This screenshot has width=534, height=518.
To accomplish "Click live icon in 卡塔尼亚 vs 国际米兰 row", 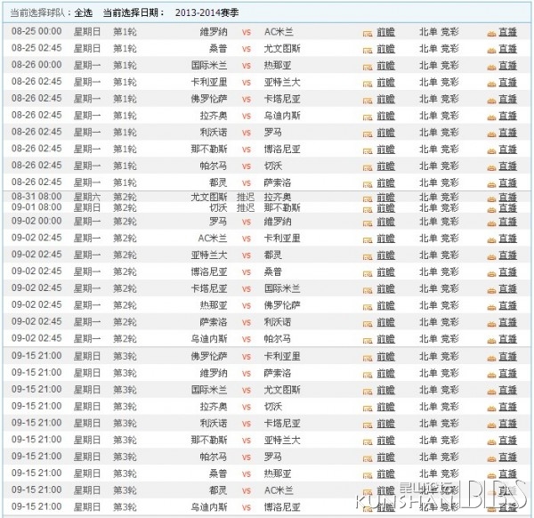I will point(491,290).
